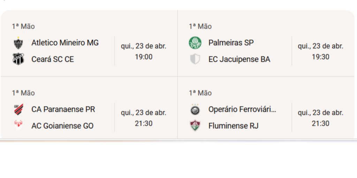The image size is (357, 178).
Task: Open the CA Paranaense PR team name
Action: point(63,109)
